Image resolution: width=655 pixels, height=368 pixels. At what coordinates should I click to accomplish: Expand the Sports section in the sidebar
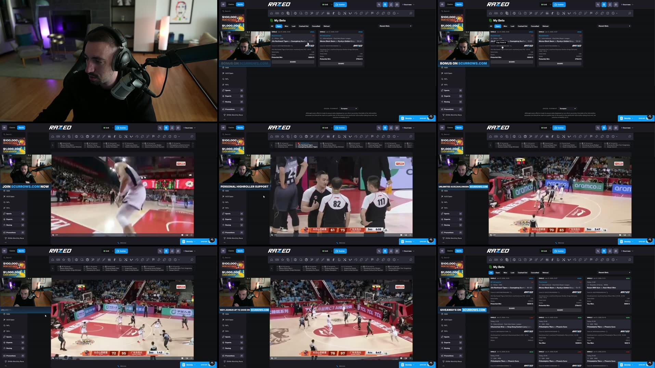coord(242,90)
